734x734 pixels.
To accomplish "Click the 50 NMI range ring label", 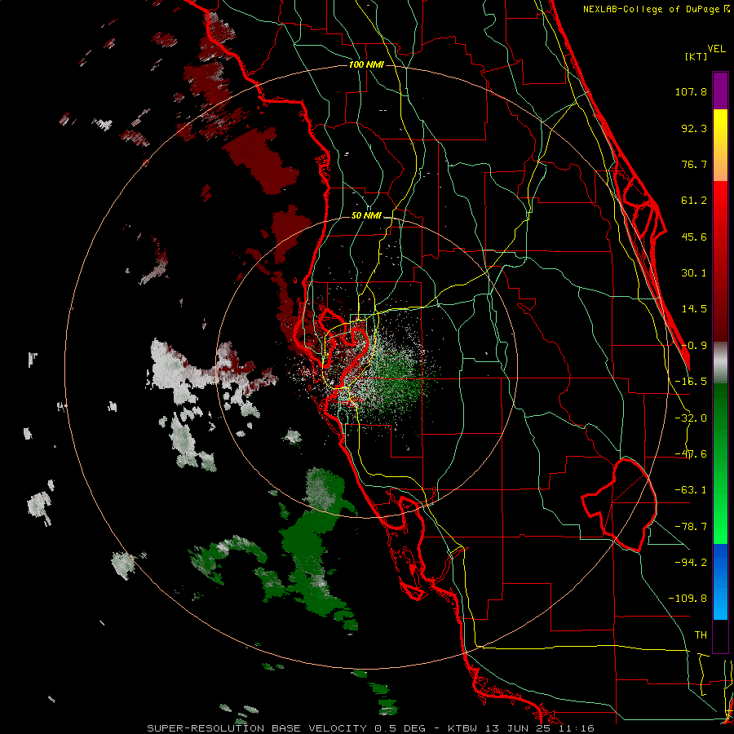I will tap(366, 216).
